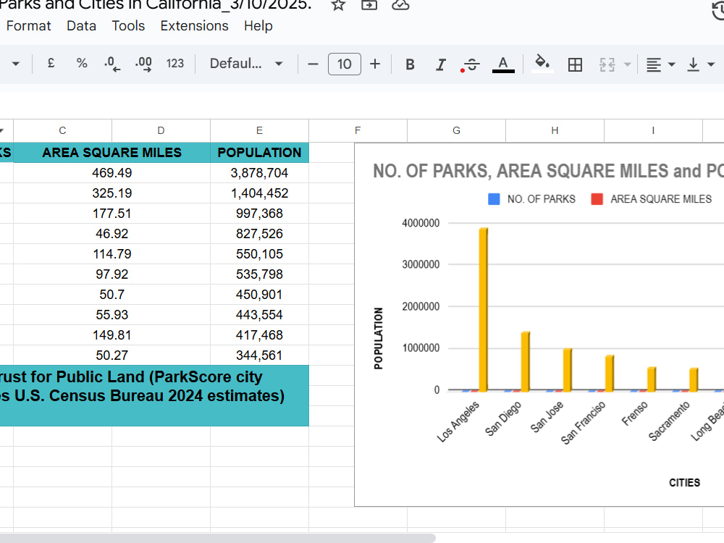Click the POPULATION vertical axis title
The height and width of the screenshot is (543, 724).
click(x=379, y=338)
